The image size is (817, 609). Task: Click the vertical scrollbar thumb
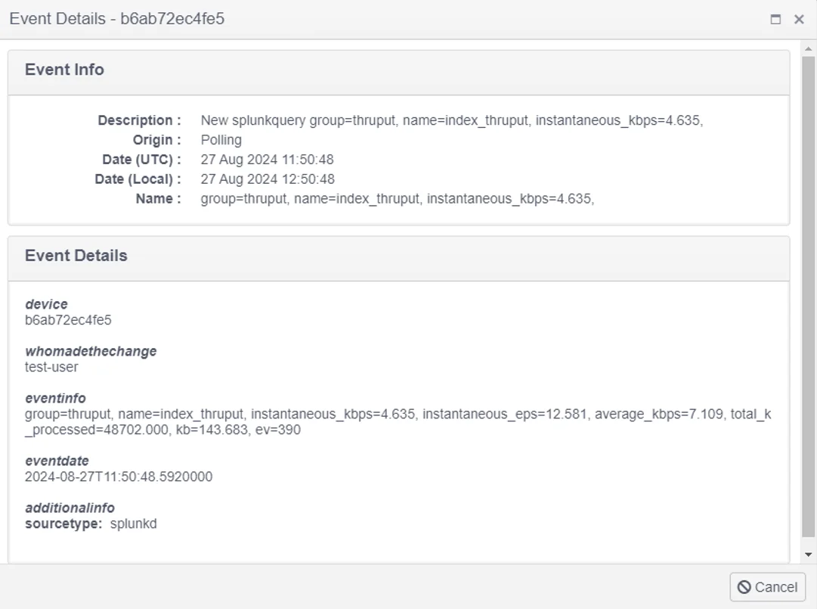pos(808,296)
